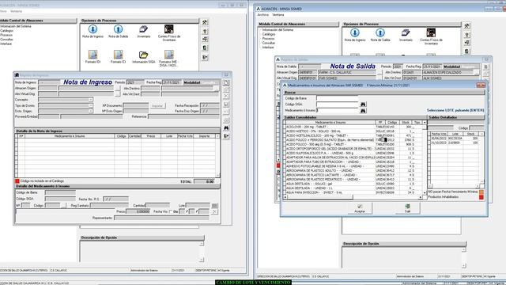Viewport: 506px width, 285px height.
Task: Click Stock column header in Saldos Consolidados
Action: (405, 123)
